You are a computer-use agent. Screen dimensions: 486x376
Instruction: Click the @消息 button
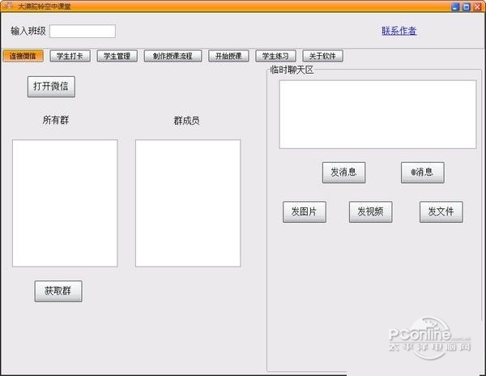tap(423, 173)
